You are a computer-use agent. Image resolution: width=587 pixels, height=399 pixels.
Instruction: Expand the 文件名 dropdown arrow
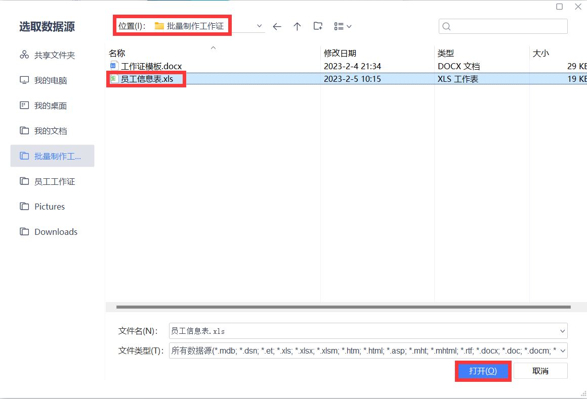click(562, 331)
